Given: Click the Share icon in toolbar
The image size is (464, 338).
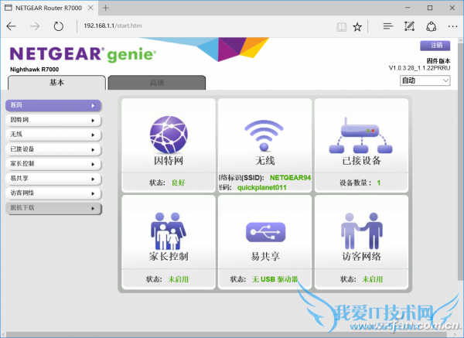Looking at the screenshot, I should click(432, 26).
